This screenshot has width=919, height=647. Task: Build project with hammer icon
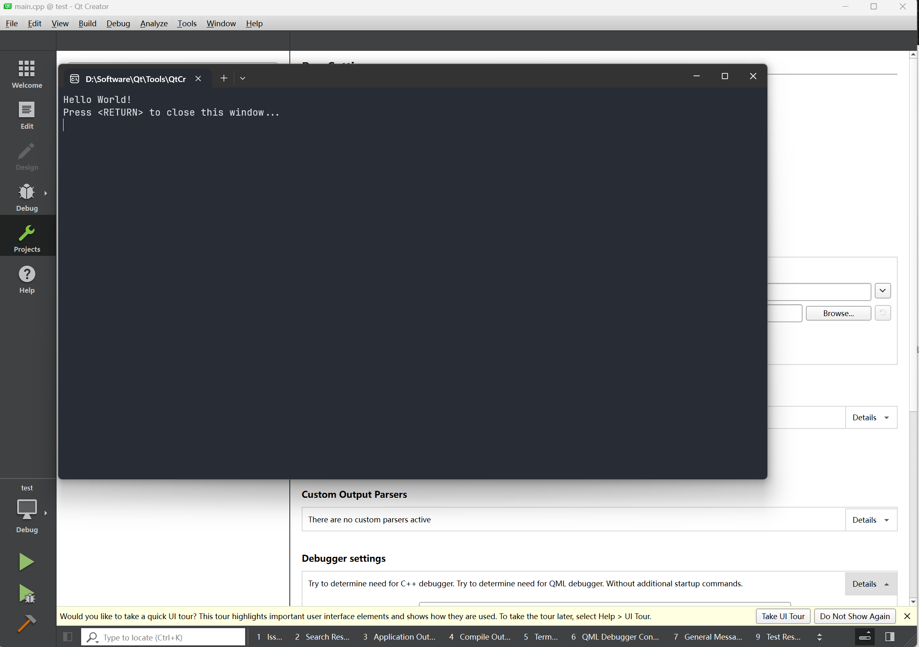click(27, 624)
